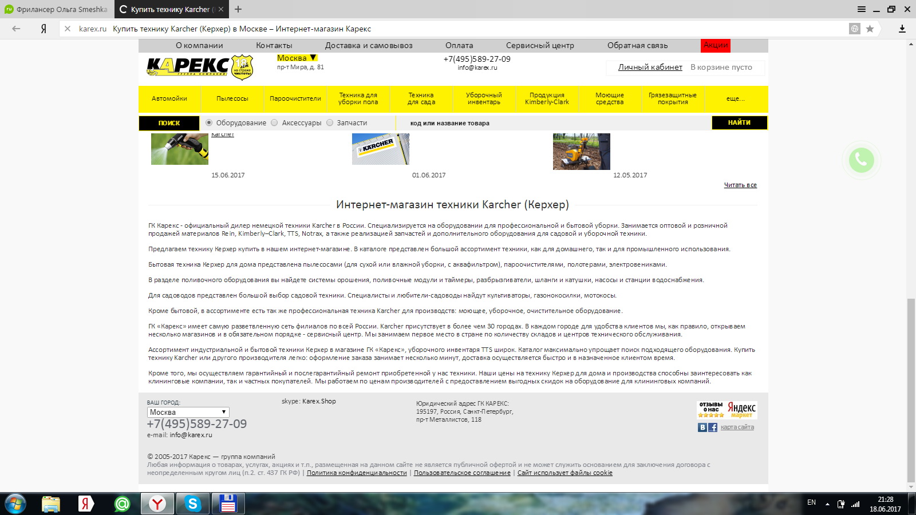Screen dimensions: 916x515
Task: Bookmark the page with the star icon
Action: tap(870, 29)
